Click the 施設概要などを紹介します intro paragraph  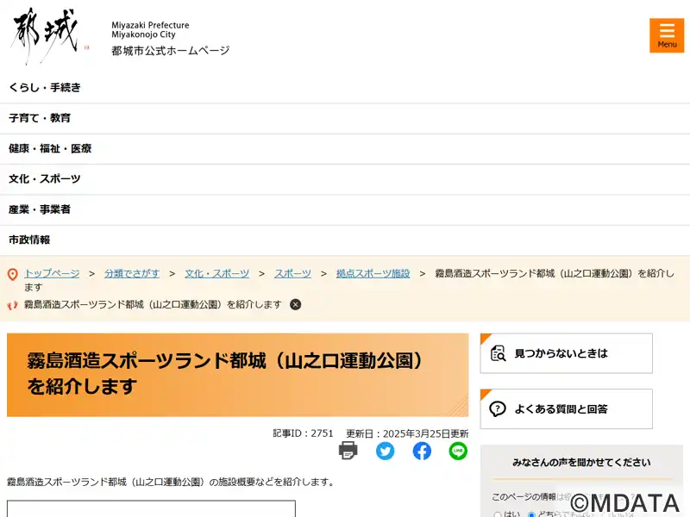[171, 483]
